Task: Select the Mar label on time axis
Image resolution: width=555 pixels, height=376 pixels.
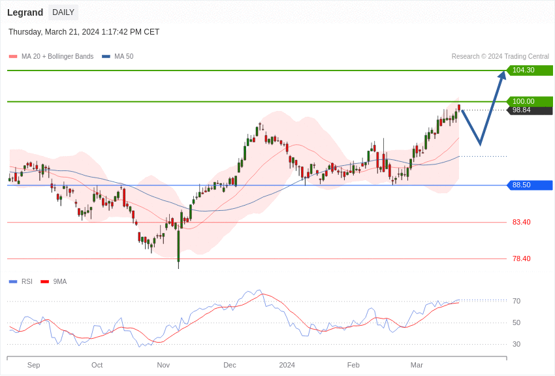Action: click(417, 365)
